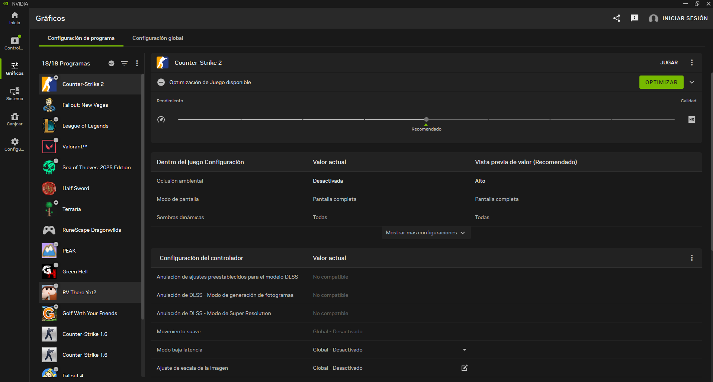713x382 pixels.
Task: Open Sistema sidebar section
Action: tap(15, 94)
